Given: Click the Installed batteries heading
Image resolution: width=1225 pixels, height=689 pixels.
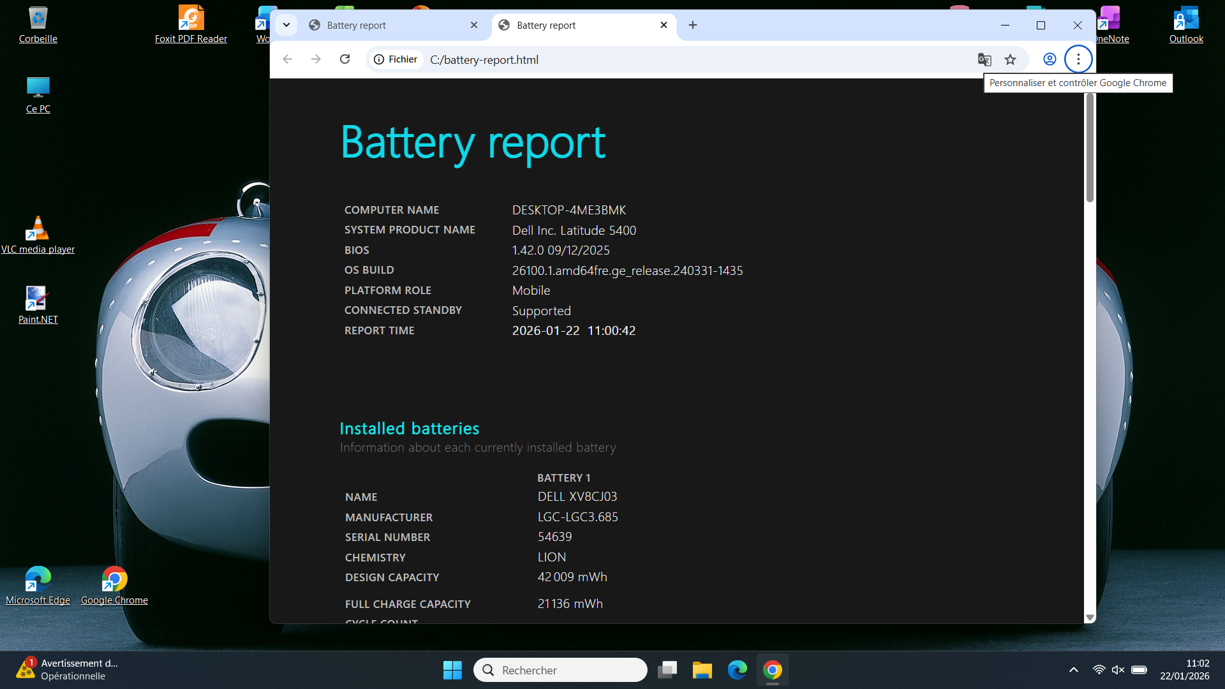Looking at the screenshot, I should 409,429.
